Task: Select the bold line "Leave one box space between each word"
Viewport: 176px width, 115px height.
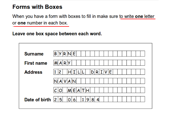Action: pyautogui.click(x=57, y=34)
